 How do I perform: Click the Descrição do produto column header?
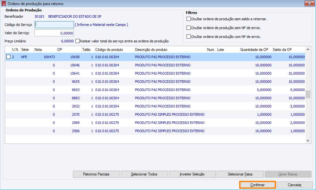pos(170,50)
